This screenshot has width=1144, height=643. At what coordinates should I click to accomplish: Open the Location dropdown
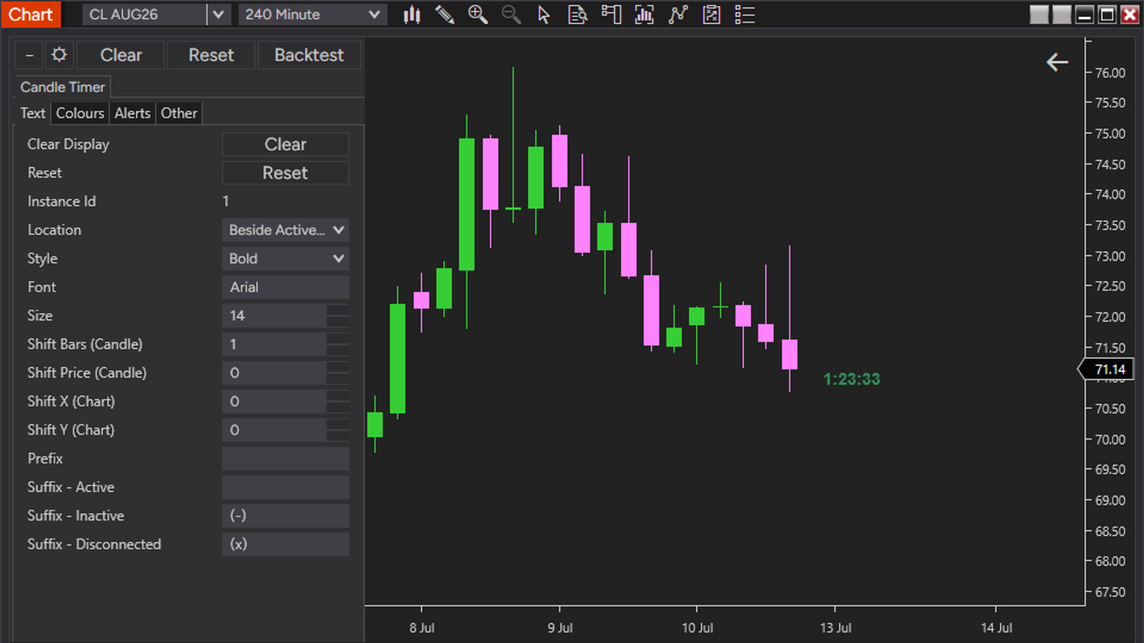286,230
